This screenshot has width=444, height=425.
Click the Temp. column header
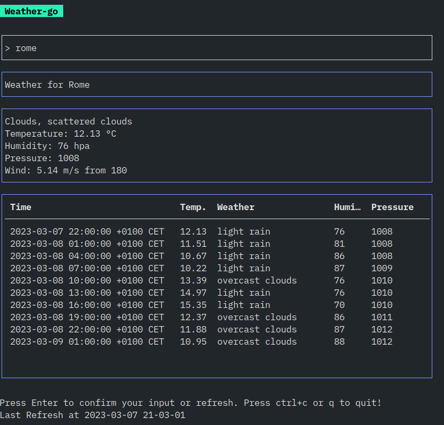pyautogui.click(x=193, y=207)
